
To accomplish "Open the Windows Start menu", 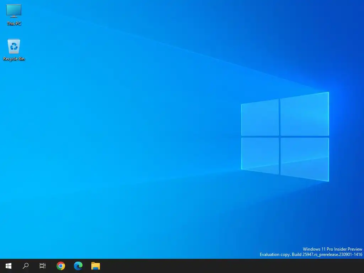I will (9, 266).
